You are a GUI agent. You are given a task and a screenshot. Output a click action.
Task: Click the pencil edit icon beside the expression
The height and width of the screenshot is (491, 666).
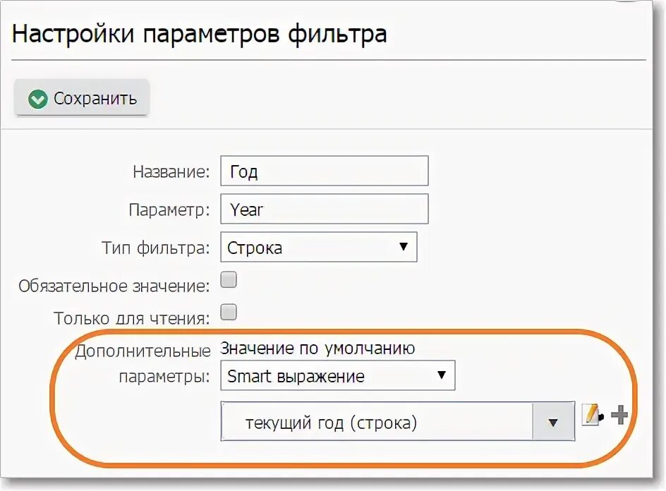pos(591,415)
